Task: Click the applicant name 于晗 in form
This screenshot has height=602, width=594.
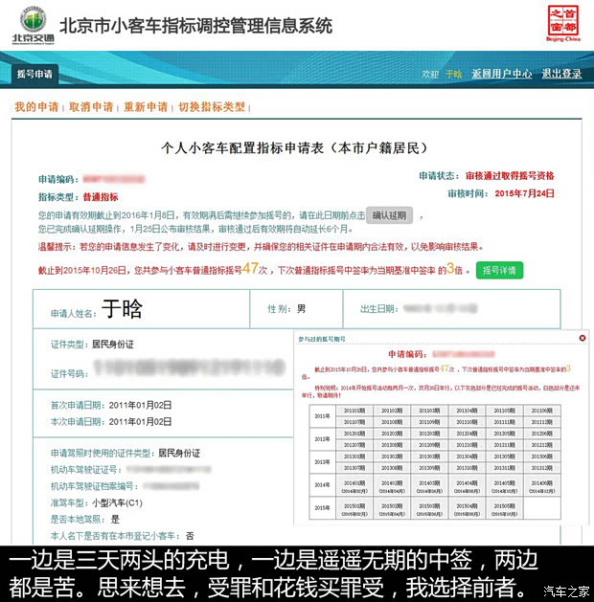Action: tap(123, 309)
